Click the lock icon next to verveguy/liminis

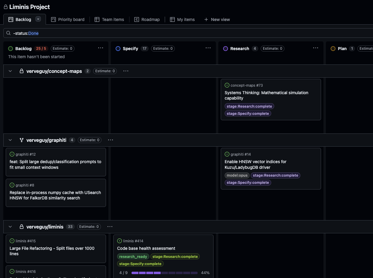click(21, 226)
